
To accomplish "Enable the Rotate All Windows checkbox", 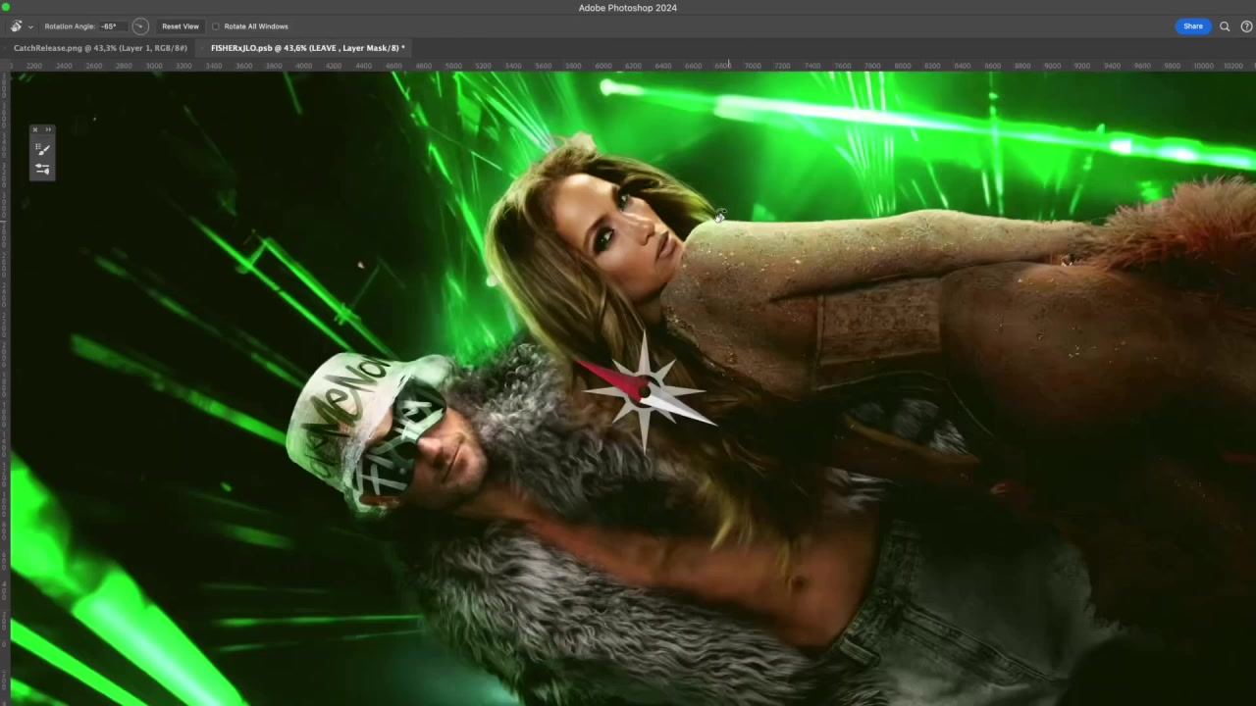I will click(216, 26).
